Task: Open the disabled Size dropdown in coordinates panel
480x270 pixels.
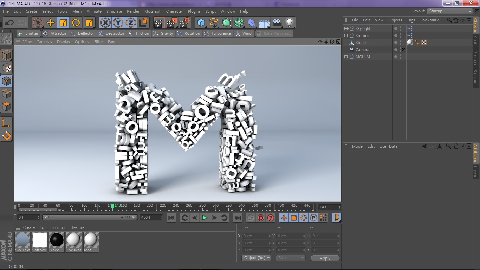Action: click(291, 258)
